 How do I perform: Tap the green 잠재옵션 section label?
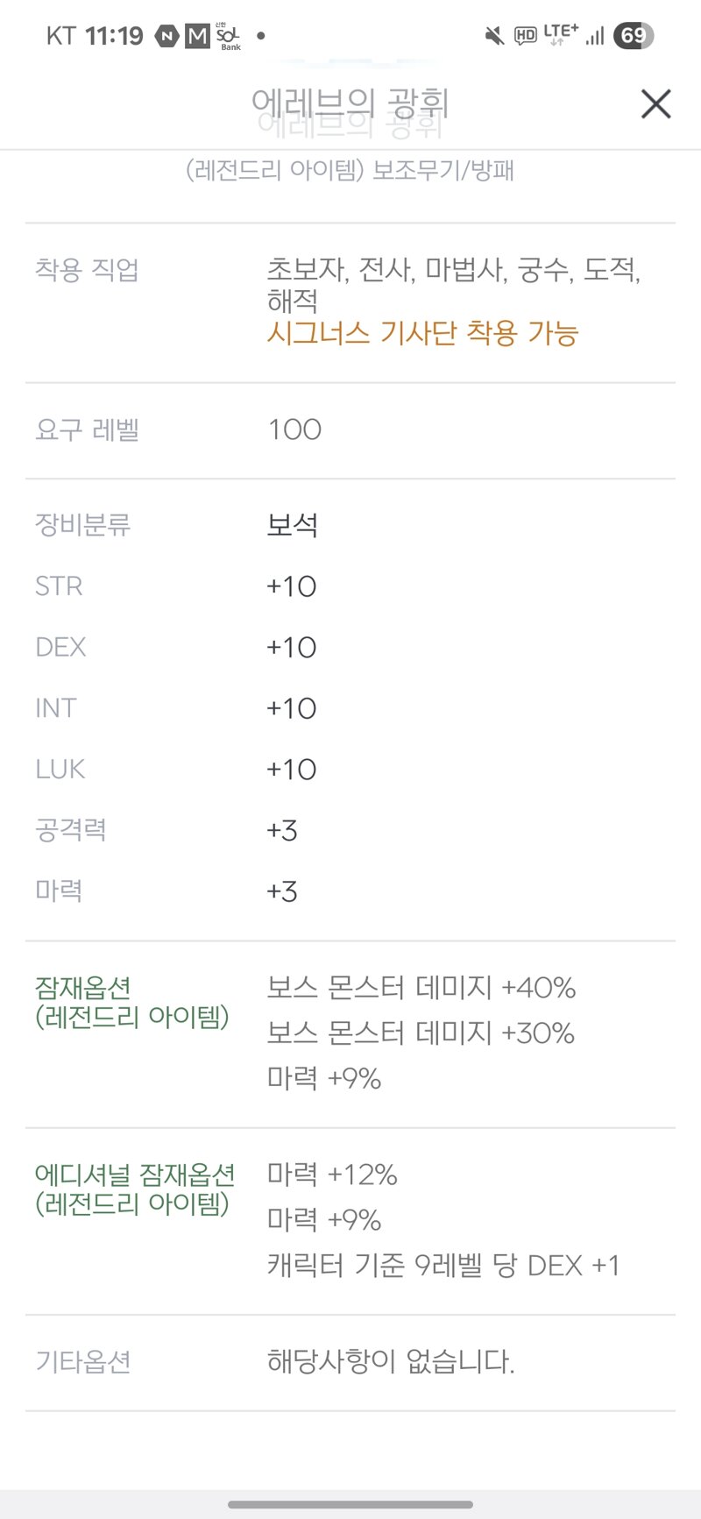tap(83, 988)
